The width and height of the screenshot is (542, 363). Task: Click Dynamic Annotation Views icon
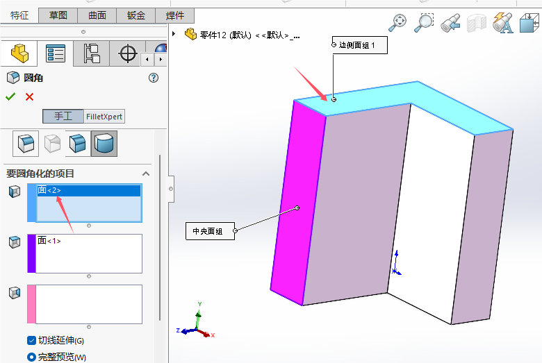[x=503, y=23]
